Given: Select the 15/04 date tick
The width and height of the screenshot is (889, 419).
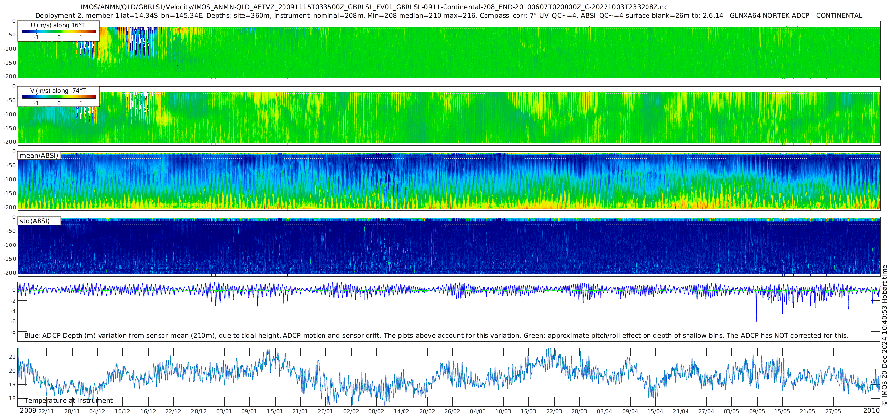Looking at the screenshot, I should click(655, 411).
